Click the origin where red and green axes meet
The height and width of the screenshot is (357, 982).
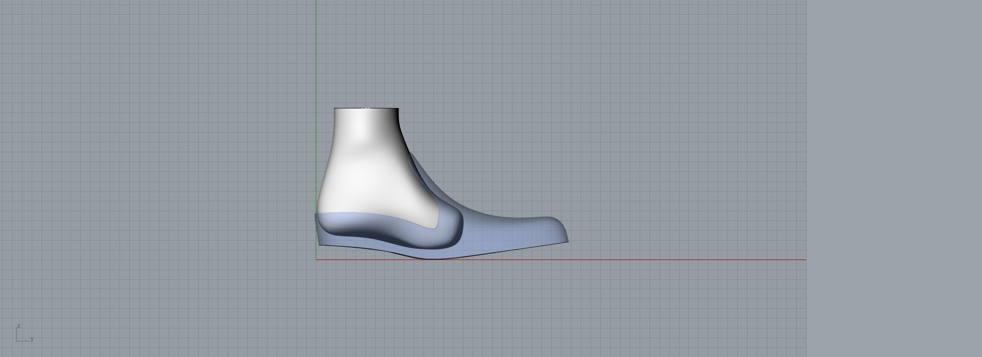(316, 259)
